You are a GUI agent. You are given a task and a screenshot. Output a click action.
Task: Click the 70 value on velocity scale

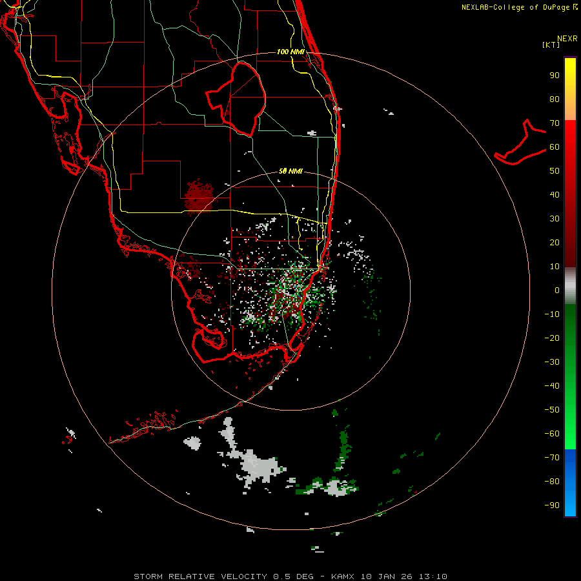[x=555, y=123]
